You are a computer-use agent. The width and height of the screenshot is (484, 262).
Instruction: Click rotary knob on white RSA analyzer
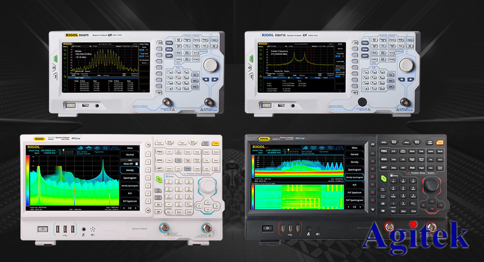click(x=208, y=185)
